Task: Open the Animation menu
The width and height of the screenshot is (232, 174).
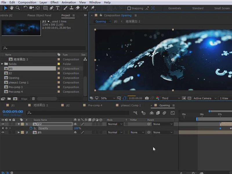Action: click(69, 2)
